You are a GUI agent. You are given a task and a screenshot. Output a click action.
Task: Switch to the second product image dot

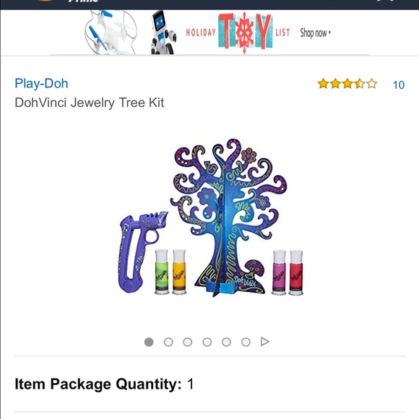click(168, 342)
